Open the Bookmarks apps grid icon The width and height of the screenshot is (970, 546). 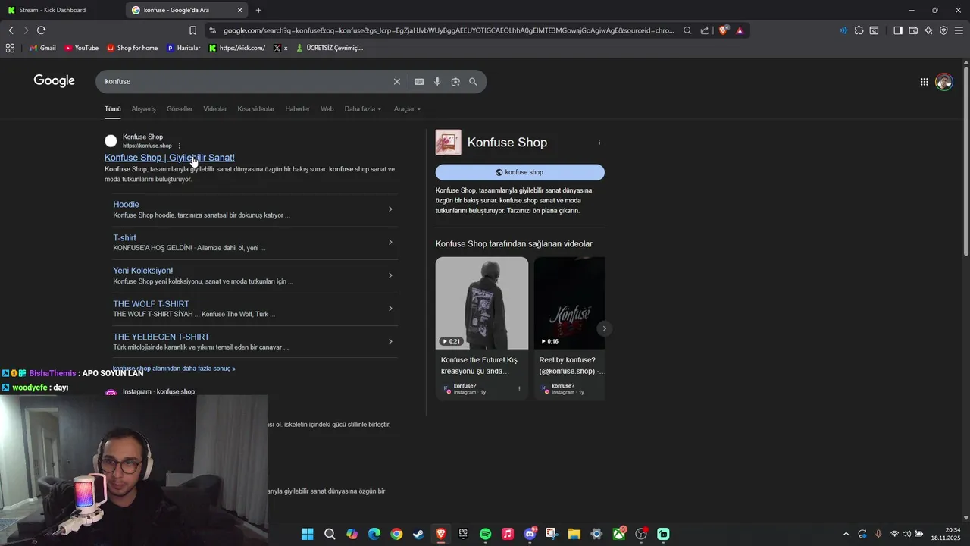tap(10, 48)
